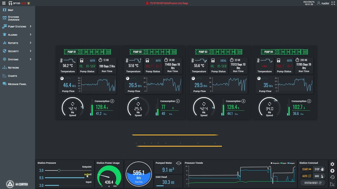Click Pumped Water counter icon
This screenshot has width=337, height=189.
coord(179,163)
